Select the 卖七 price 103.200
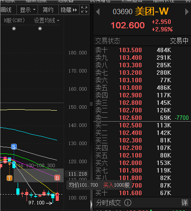 coord(130,73)
